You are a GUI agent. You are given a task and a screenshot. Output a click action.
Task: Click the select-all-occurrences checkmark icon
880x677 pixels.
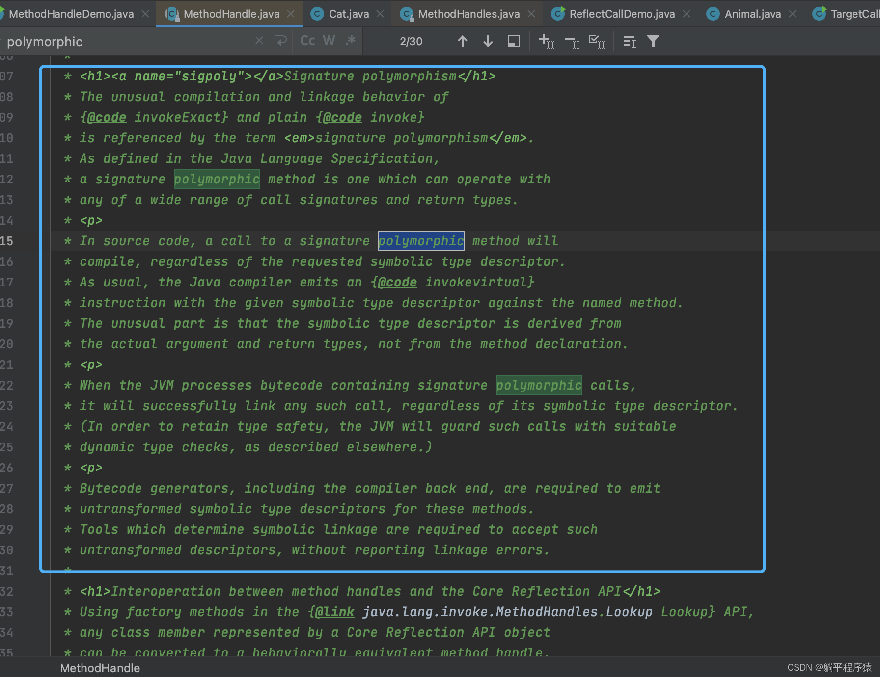pos(597,42)
